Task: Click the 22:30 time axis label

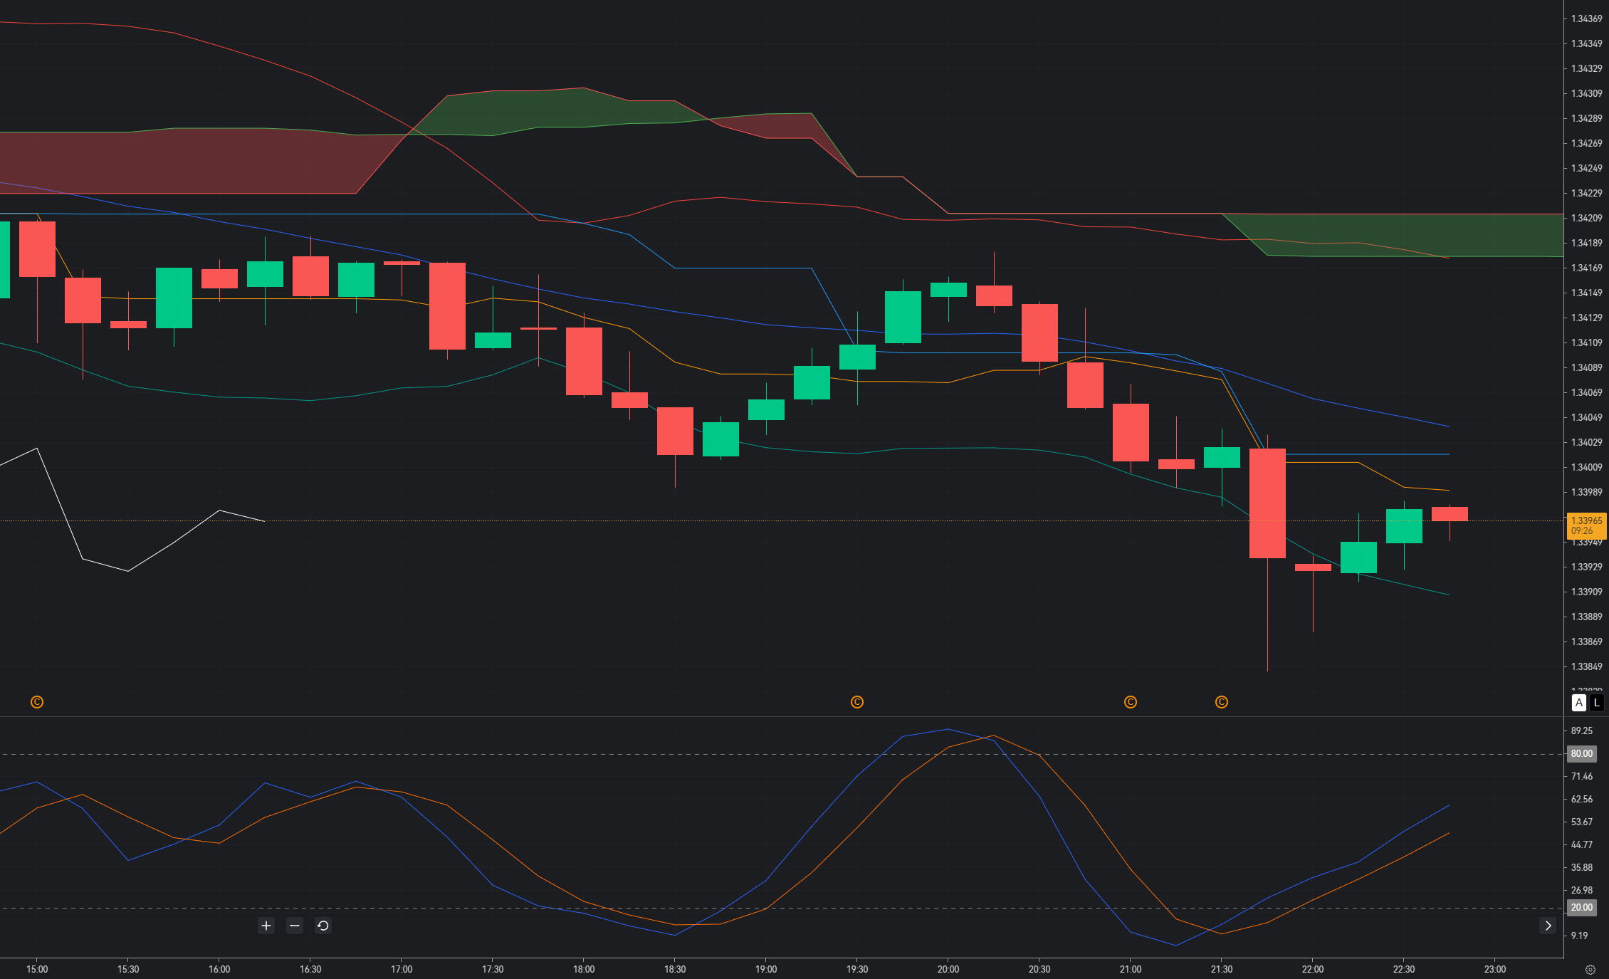Action: tap(1404, 969)
